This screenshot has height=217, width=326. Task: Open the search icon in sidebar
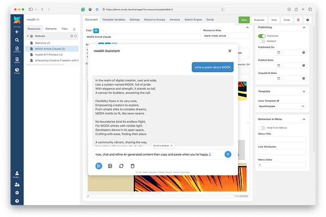click(17, 40)
